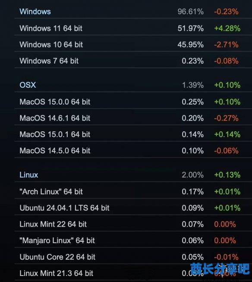
Task: Open the Windows category heading
Action: point(35,12)
